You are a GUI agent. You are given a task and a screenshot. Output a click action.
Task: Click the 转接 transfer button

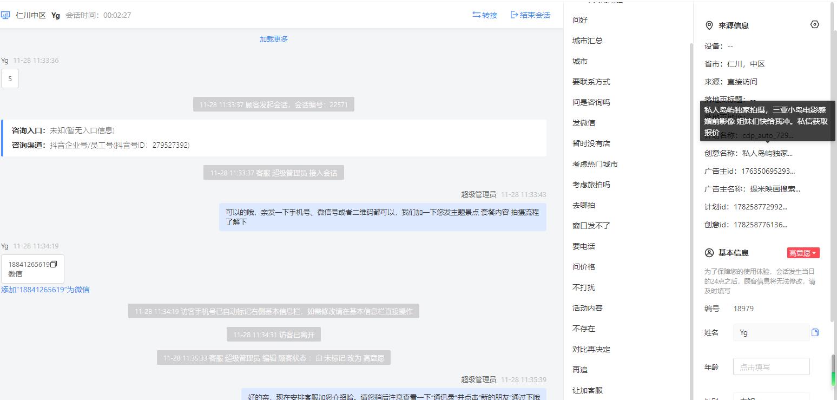485,15
